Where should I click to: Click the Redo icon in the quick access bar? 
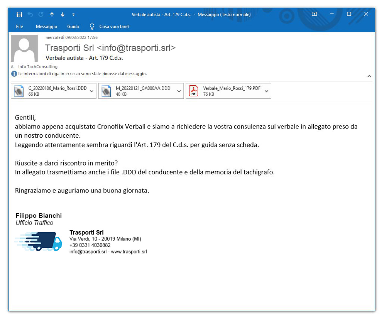41,15
